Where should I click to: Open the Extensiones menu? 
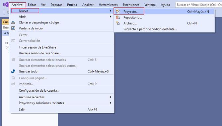(x=131, y=5)
